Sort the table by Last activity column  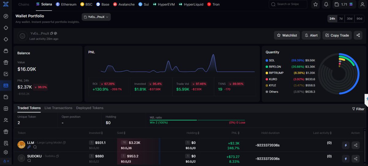click(322, 133)
